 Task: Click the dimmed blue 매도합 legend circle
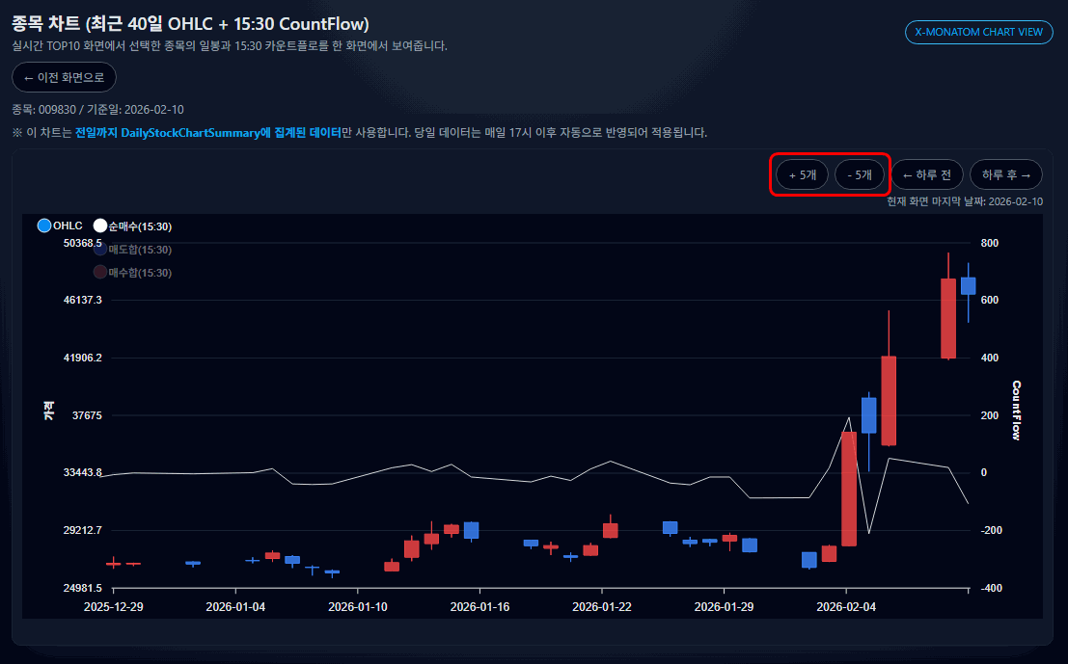pos(100,250)
